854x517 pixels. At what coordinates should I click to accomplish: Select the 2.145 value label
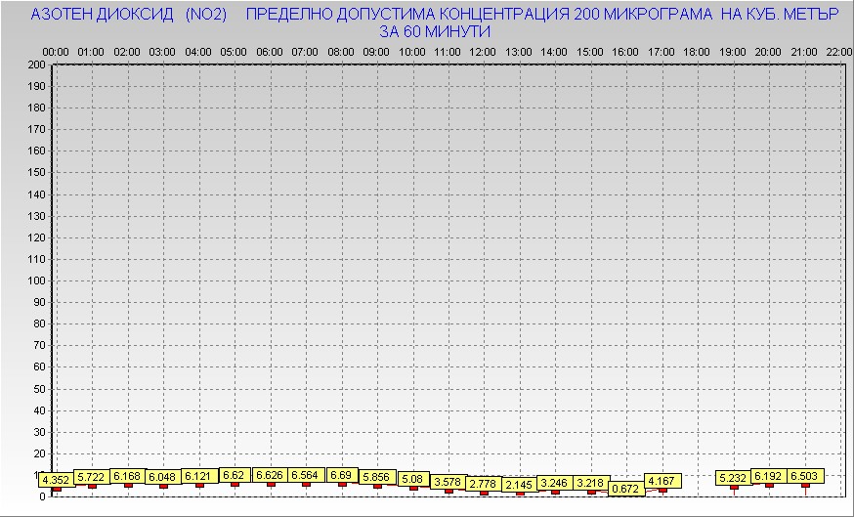point(519,485)
